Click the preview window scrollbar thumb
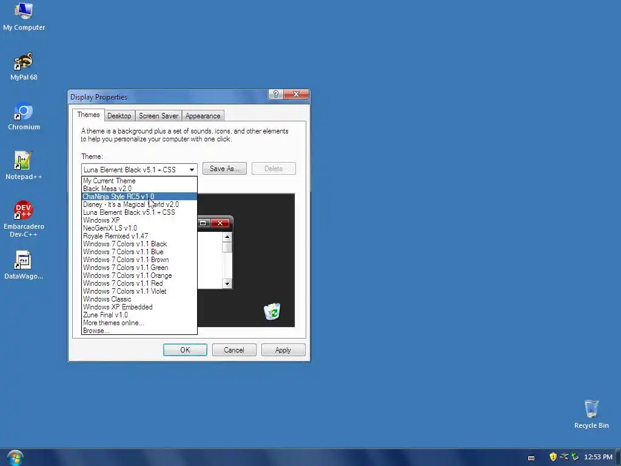Viewport: 621px width, 466px height. coord(227,247)
